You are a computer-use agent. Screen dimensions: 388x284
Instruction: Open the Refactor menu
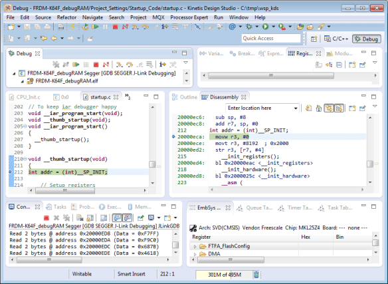(66, 17)
